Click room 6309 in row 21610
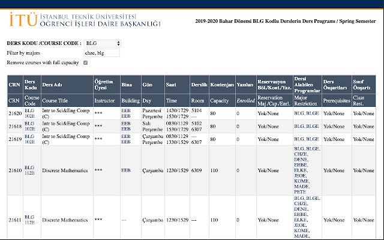Viewport: 384px width, 240px height. tap(197, 170)
